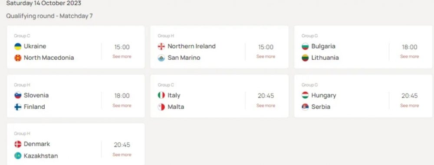Screen dimensions: 434x165
Task: Click the Kazakhstan flag icon
Action: [18, 156]
